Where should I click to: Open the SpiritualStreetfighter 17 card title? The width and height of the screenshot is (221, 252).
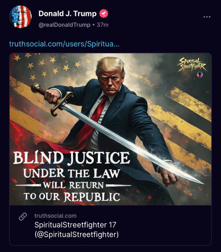75,225
